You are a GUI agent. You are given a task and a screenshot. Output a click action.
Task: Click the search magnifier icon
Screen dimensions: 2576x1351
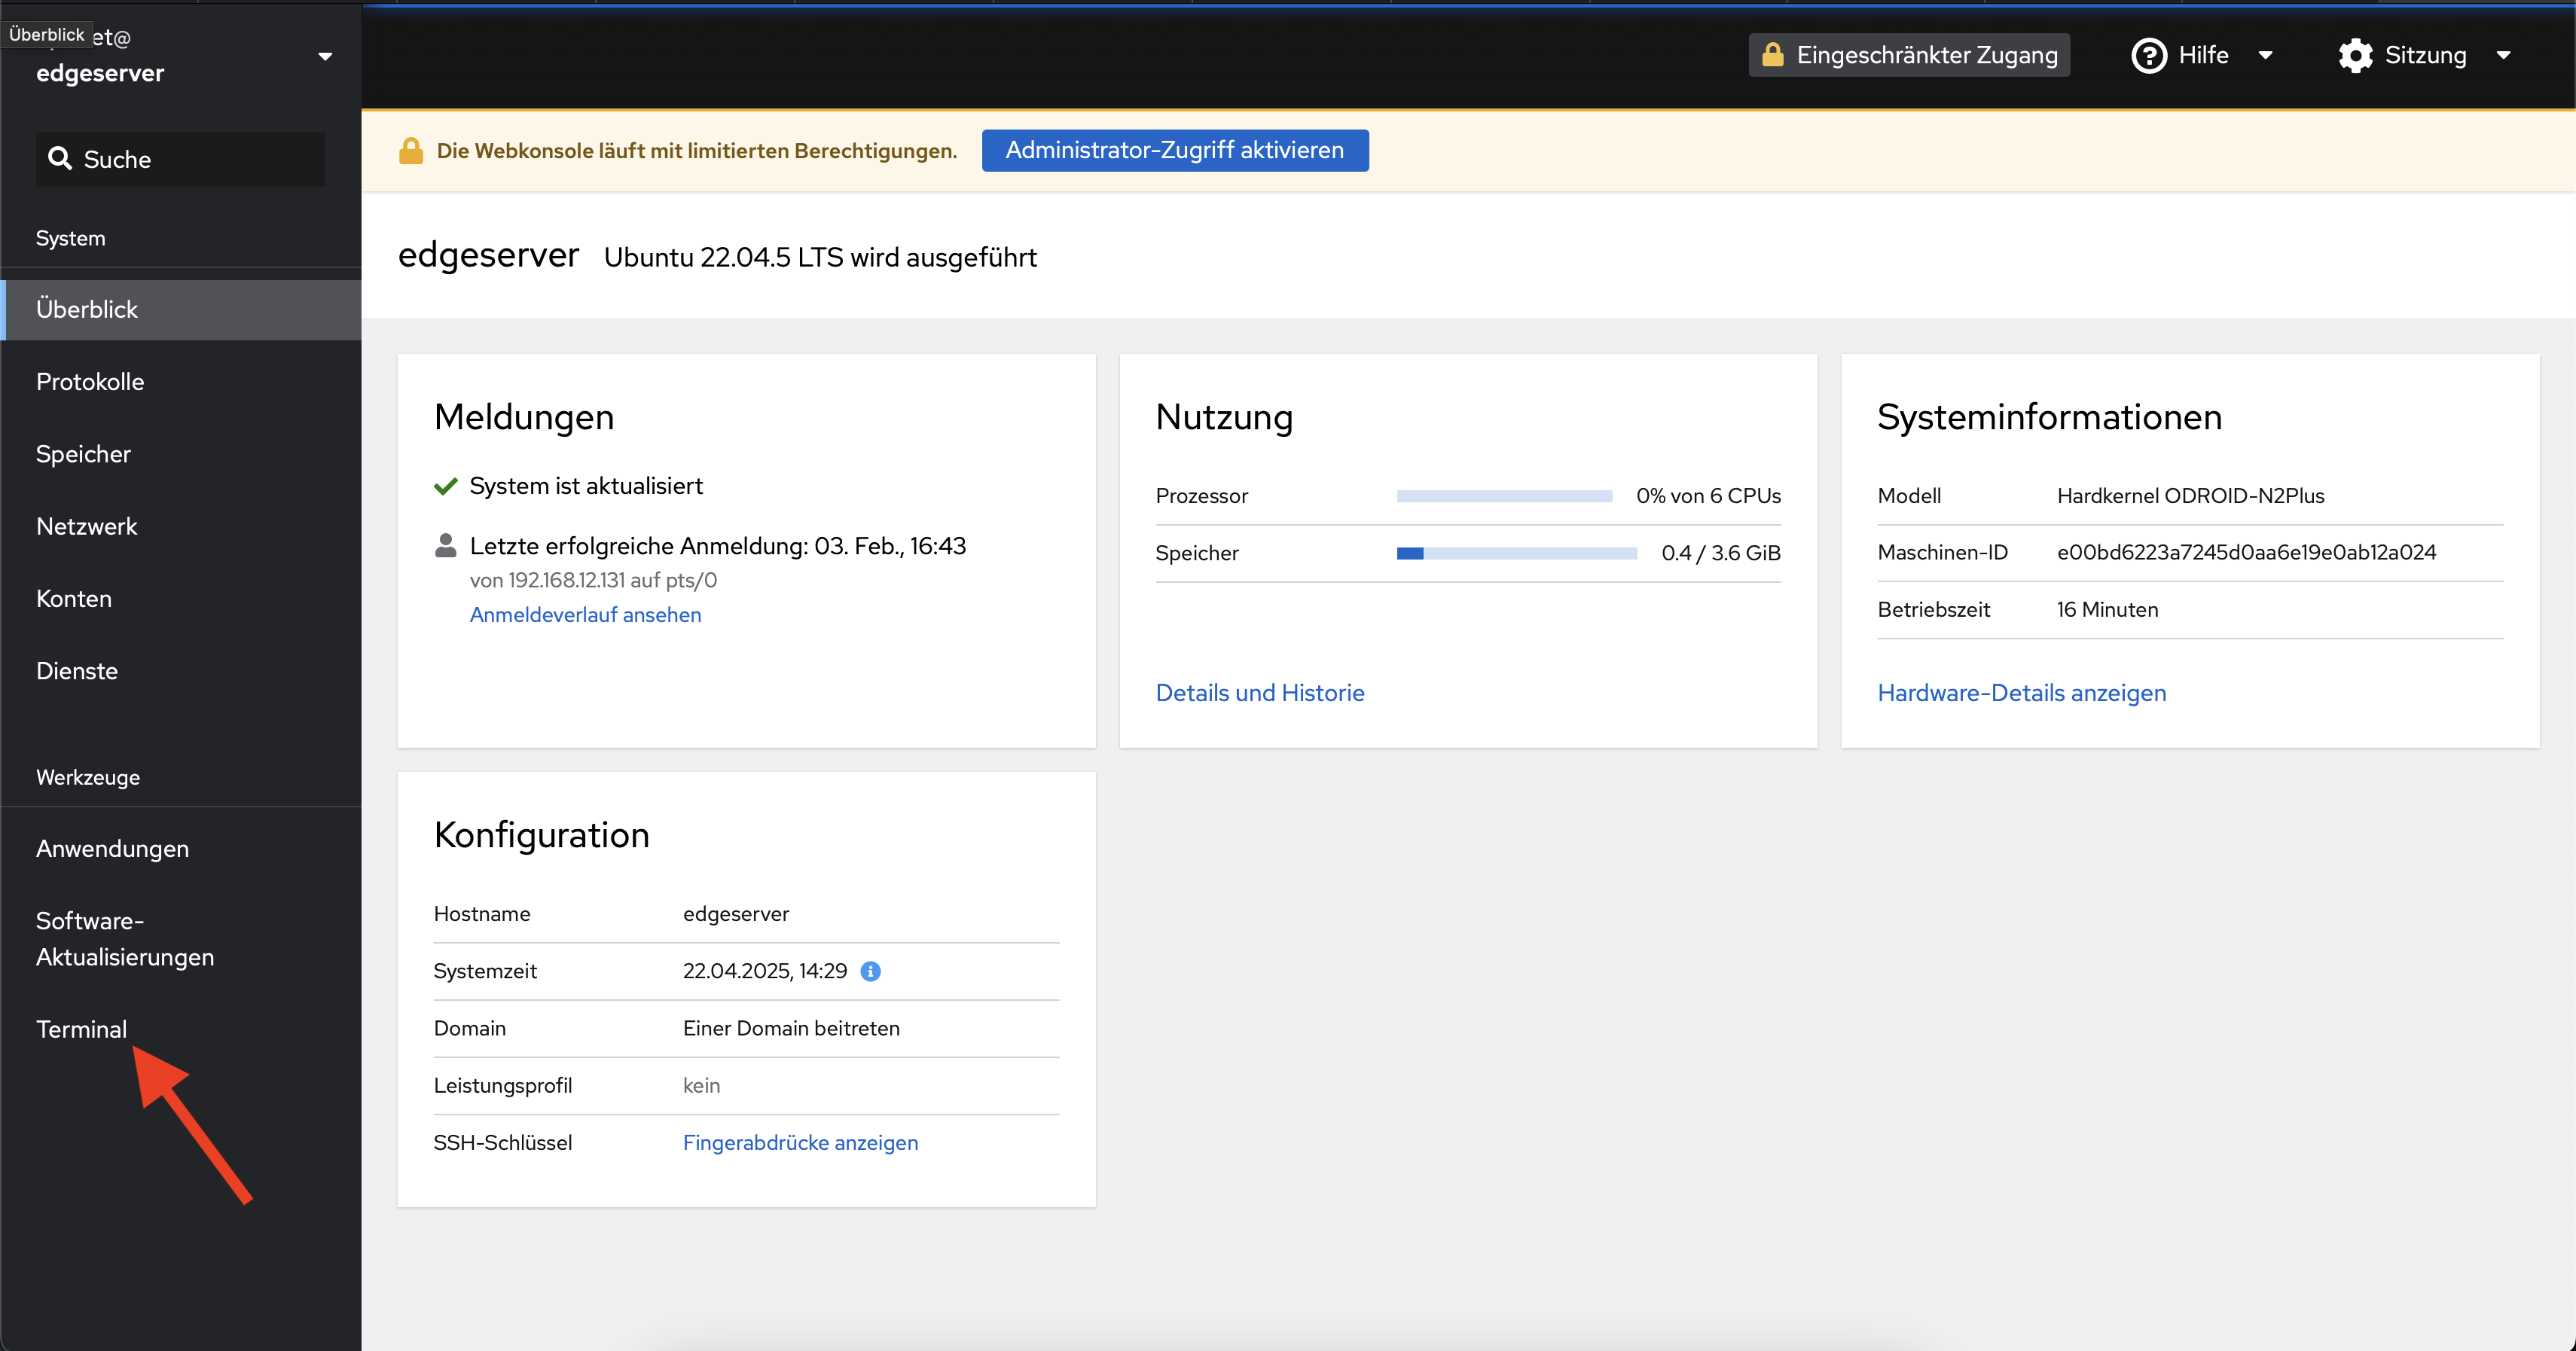coord(60,158)
